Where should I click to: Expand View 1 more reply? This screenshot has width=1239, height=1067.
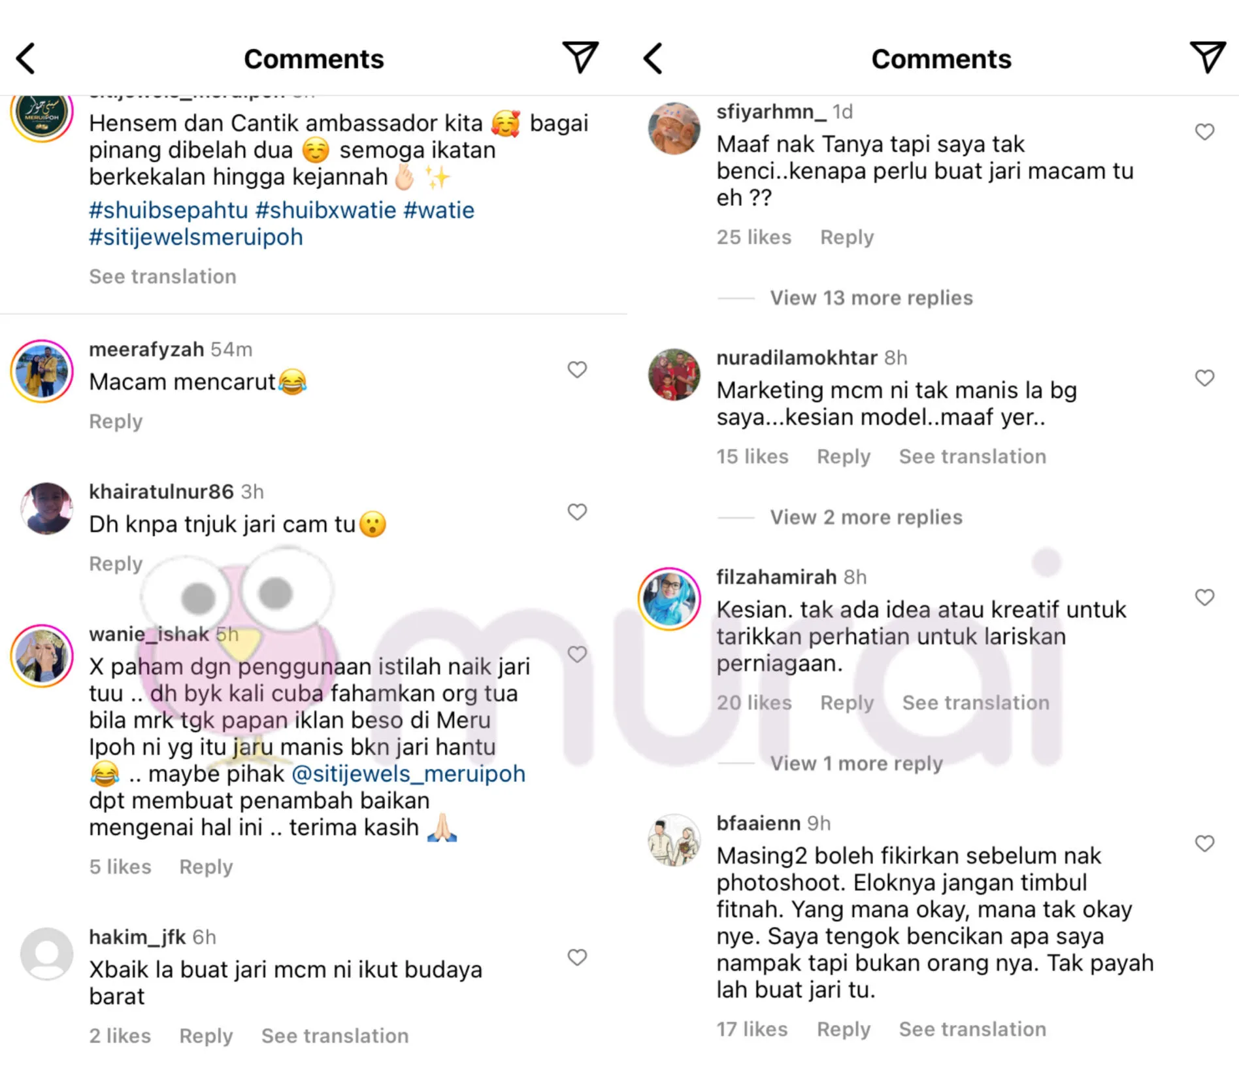pos(856,763)
